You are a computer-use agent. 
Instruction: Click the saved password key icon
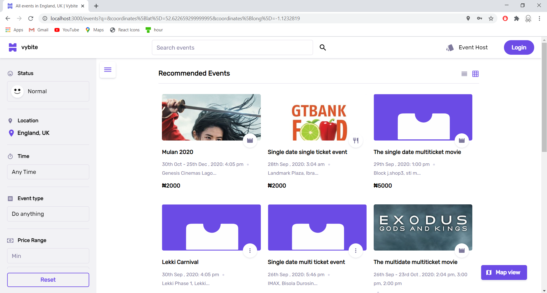tap(479, 19)
